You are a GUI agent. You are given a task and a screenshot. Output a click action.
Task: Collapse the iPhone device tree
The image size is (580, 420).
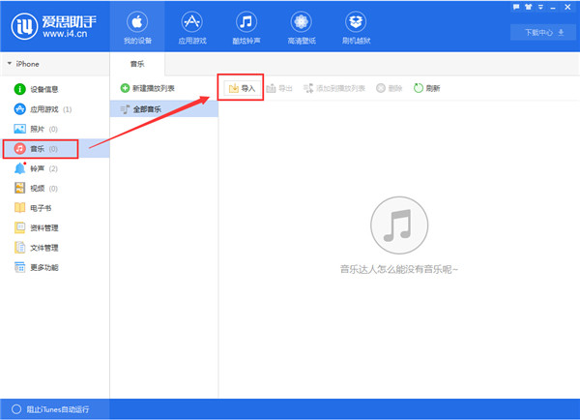[10, 64]
